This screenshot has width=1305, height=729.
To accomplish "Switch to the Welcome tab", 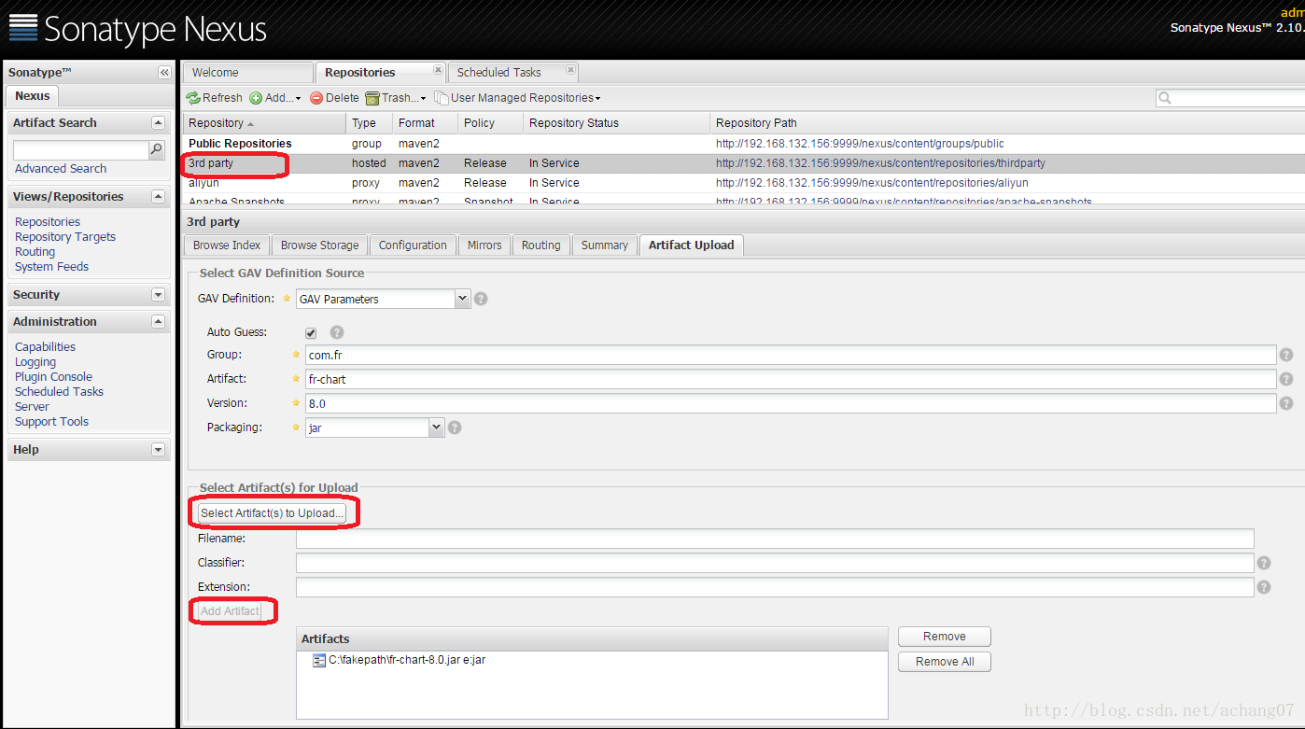I will click(247, 73).
